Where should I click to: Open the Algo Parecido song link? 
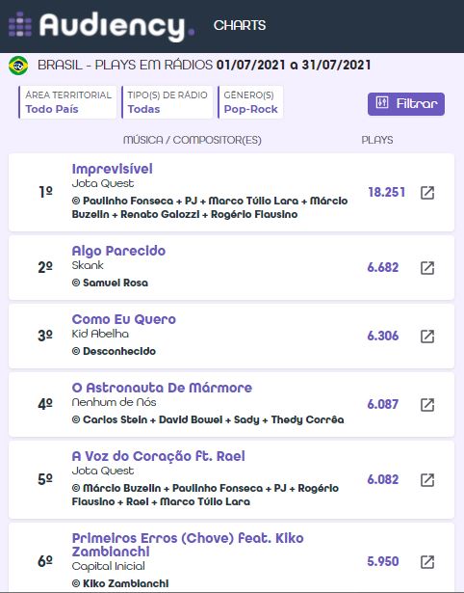click(x=118, y=251)
